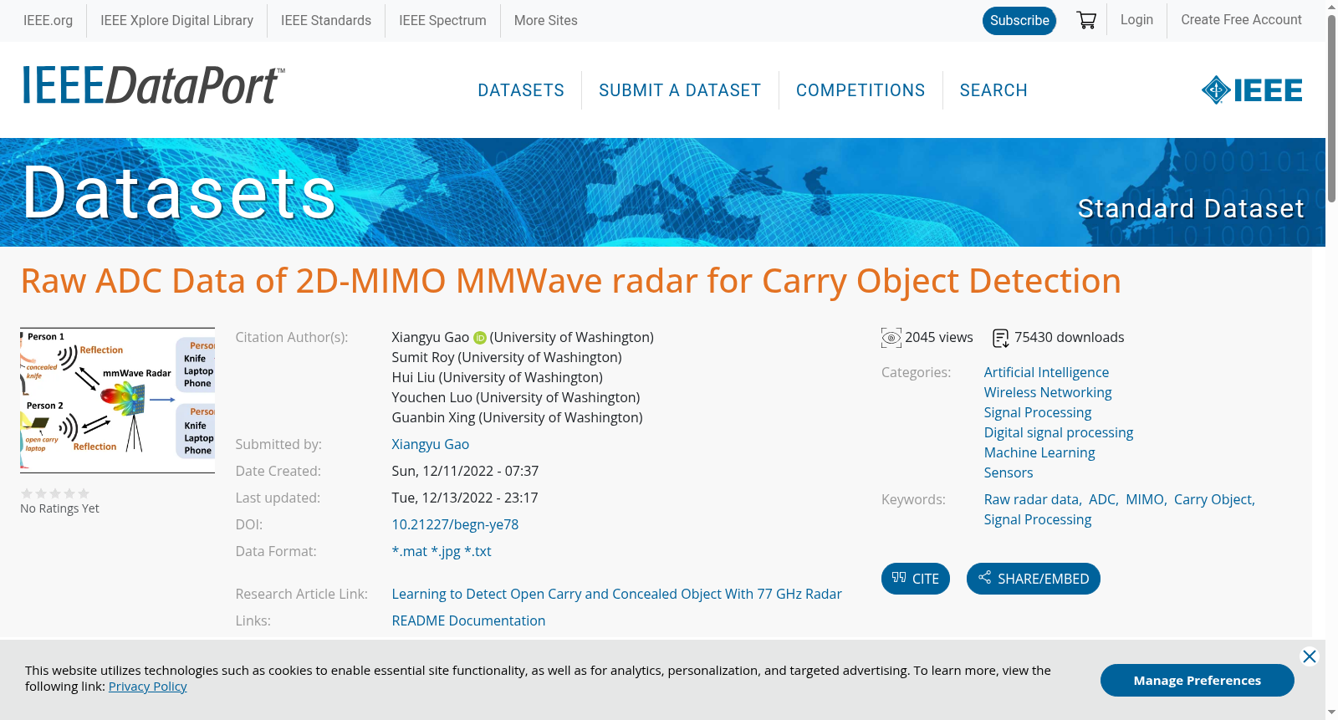The image size is (1338, 720).
Task: Click the views eye icon
Action: [891, 338]
